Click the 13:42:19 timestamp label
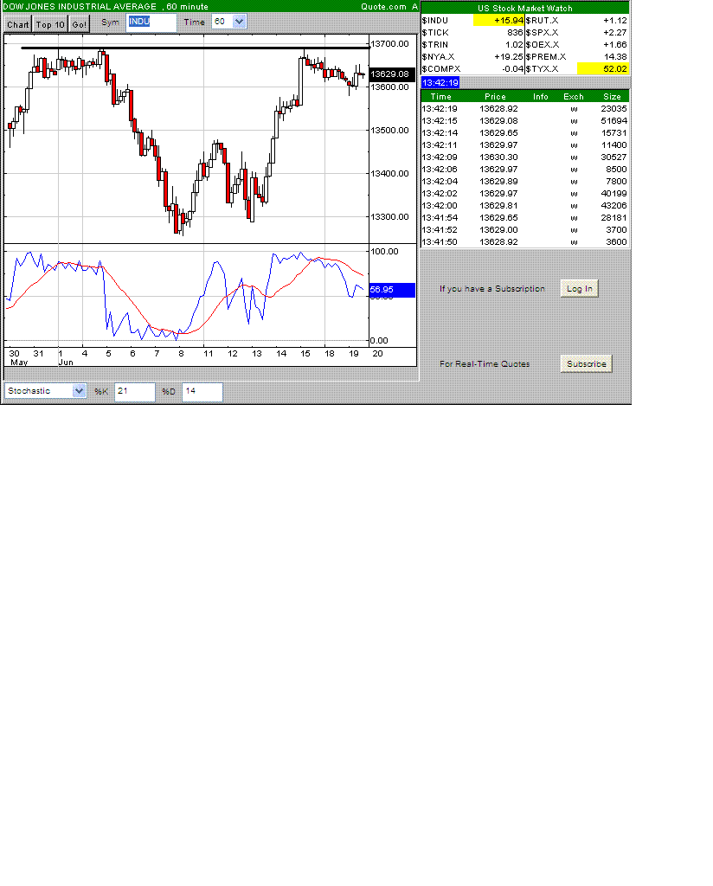The width and height of the screenshot is (713, 886). [x=440, y=83]
